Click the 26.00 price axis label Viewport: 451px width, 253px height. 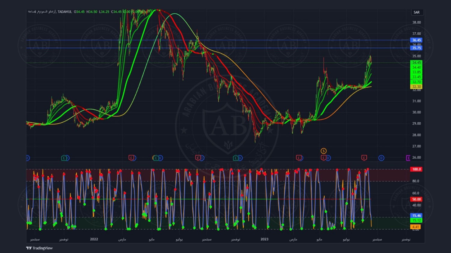pyautogui.click(x=416, y=157)
